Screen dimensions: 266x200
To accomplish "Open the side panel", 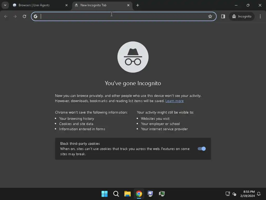I will pos(223,16).
